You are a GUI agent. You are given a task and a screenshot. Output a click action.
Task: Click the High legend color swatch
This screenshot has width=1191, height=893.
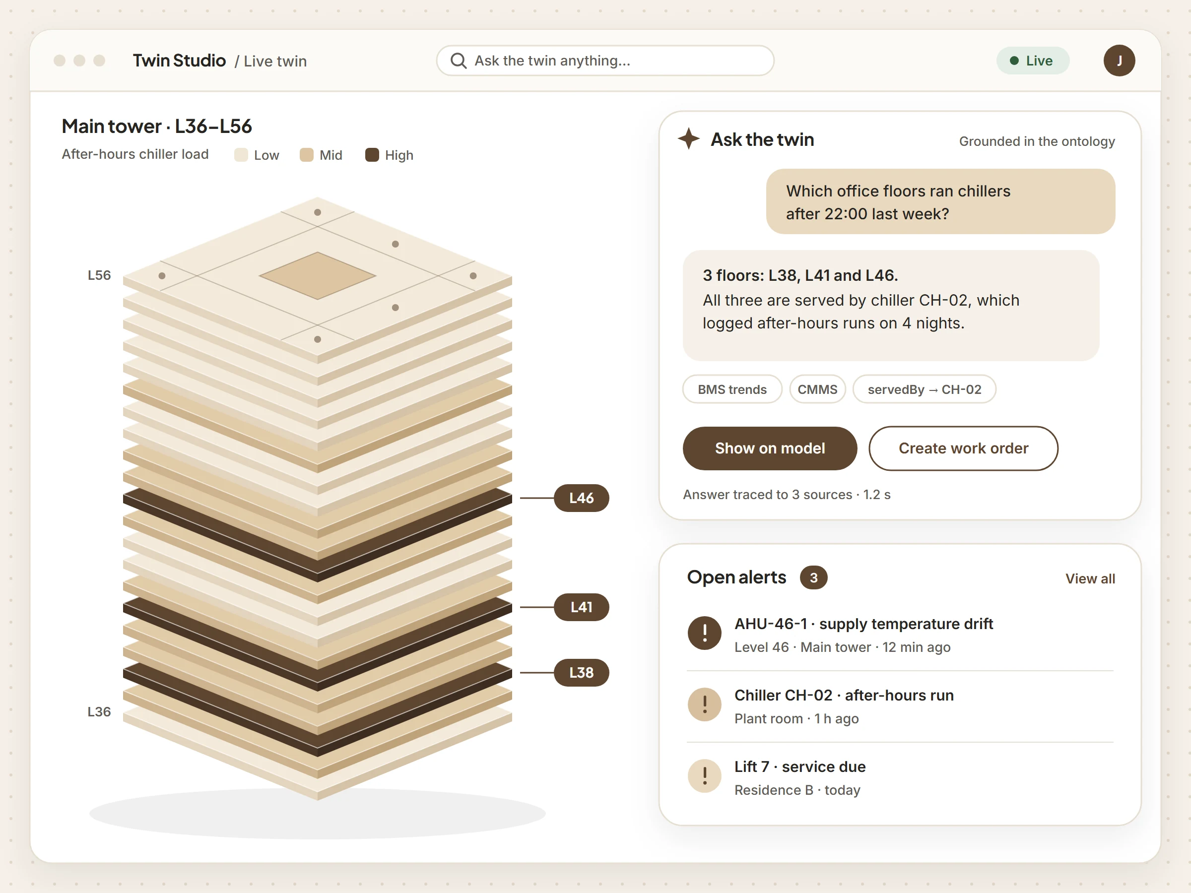(x=372, y=155)
